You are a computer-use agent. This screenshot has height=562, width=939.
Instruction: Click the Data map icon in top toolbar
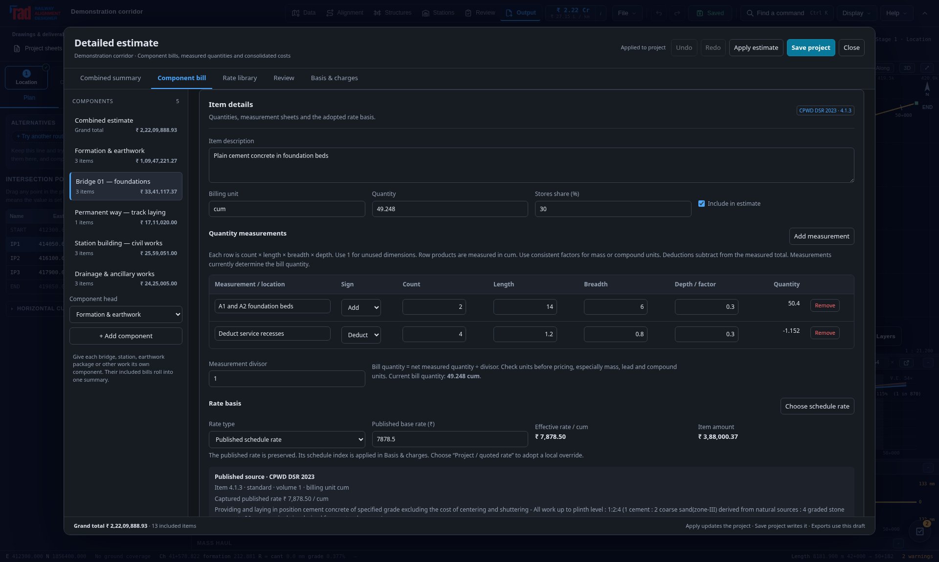[x=295, y=13]
